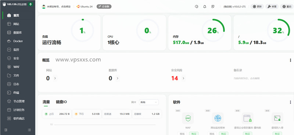Click the WAF software icon in 软件 panel
This screenshot has width=294, height=135.
(188, 118)
